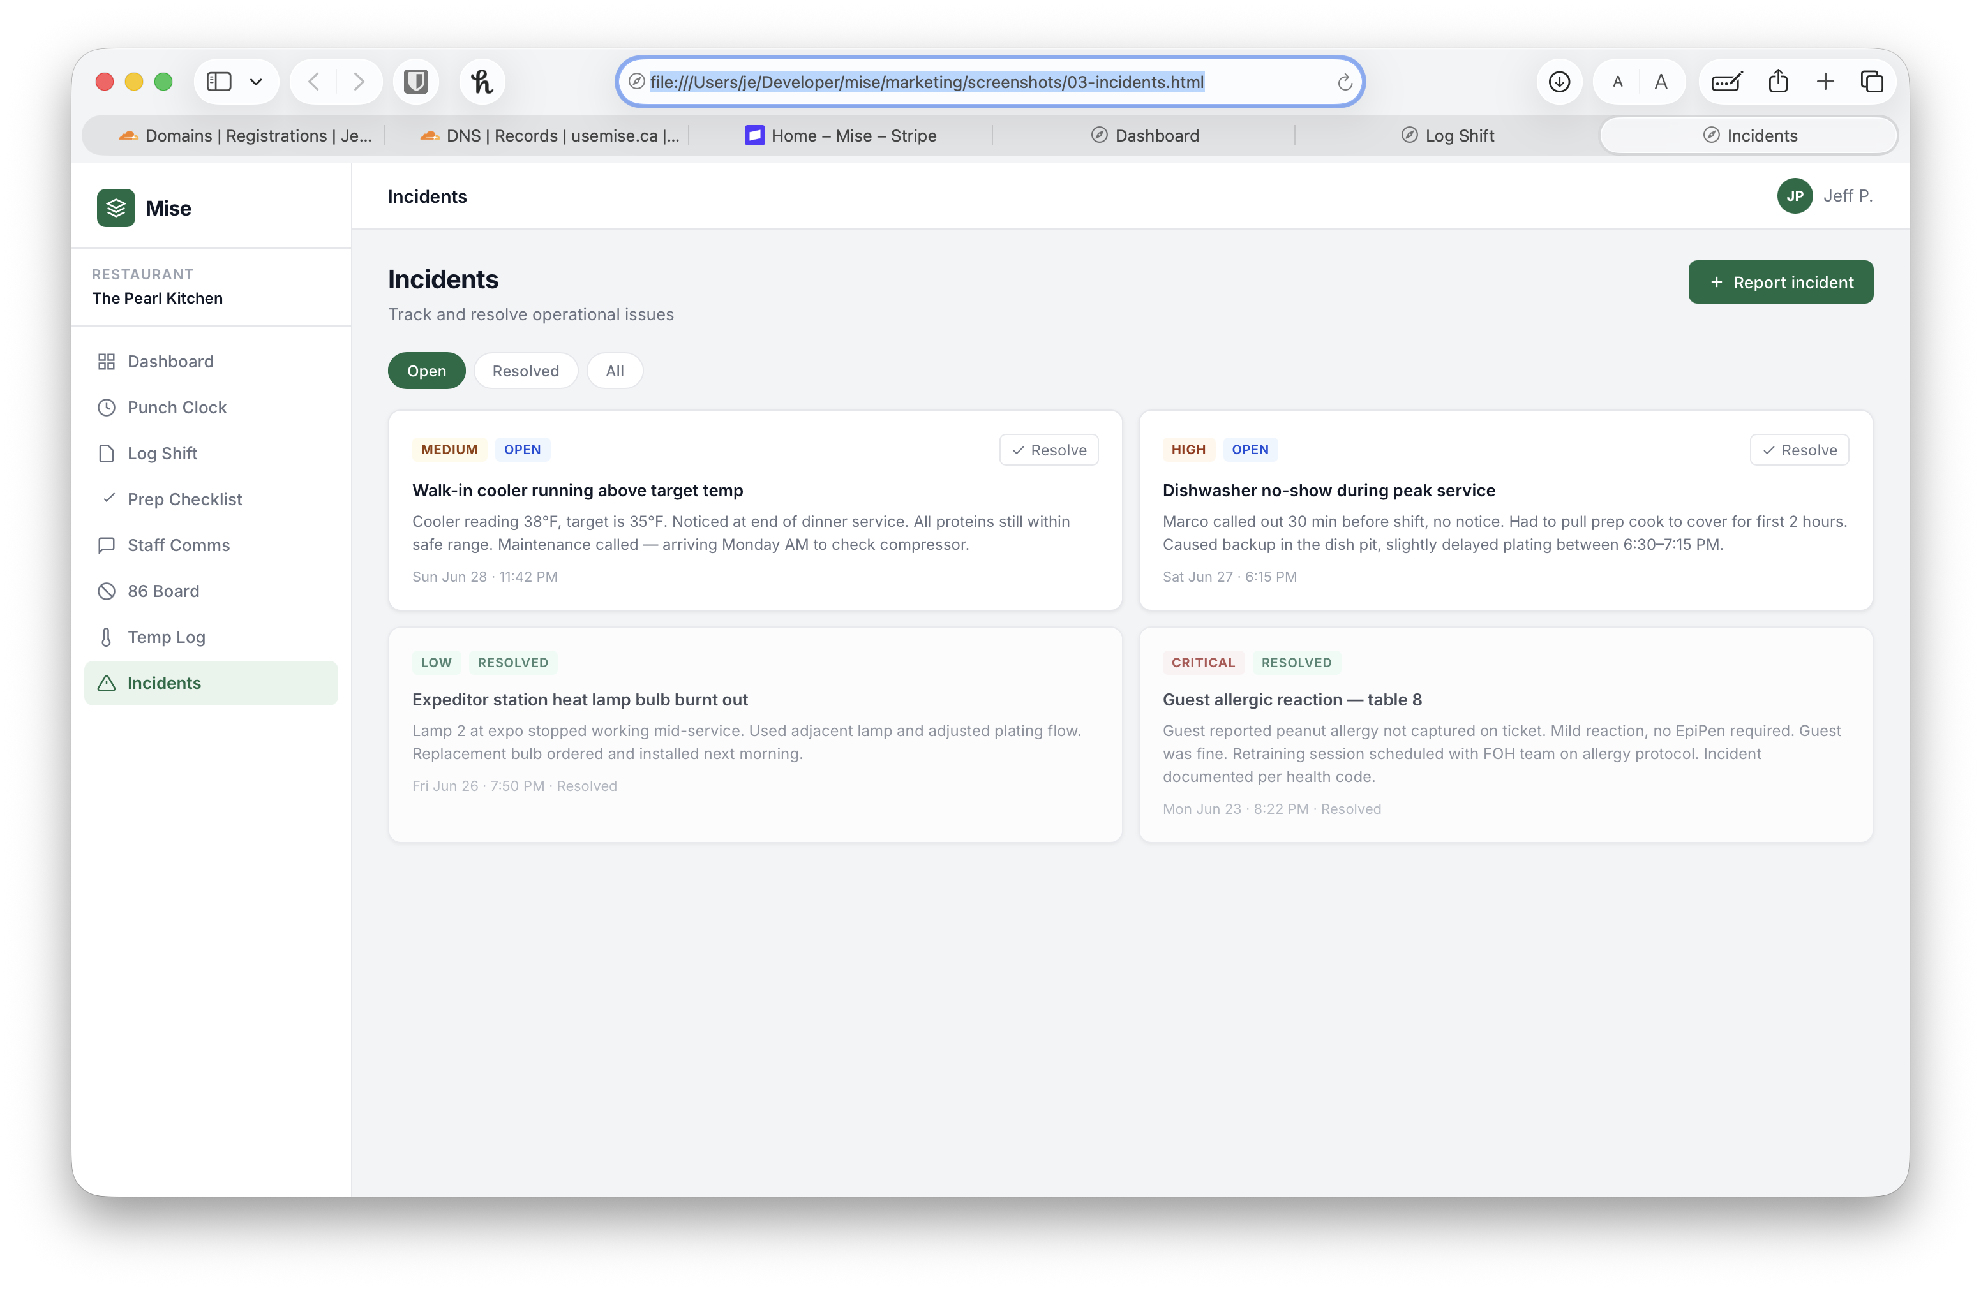
Task: Switch to the Log Shift browser tab
Action: pyautogui.click(x=1447, y=136)
